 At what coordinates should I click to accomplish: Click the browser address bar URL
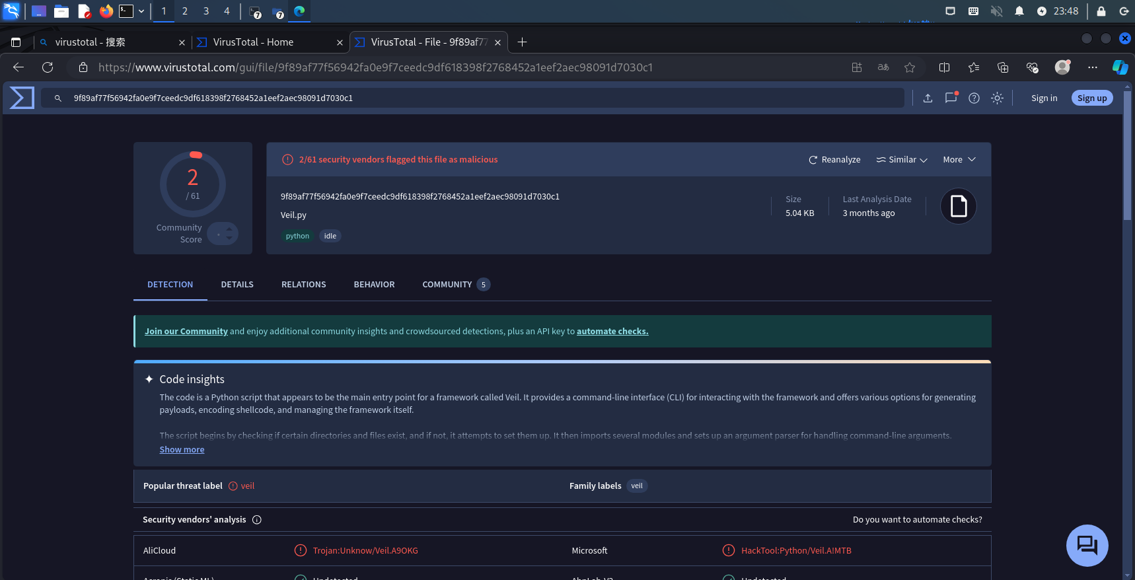tap(375, 67)
